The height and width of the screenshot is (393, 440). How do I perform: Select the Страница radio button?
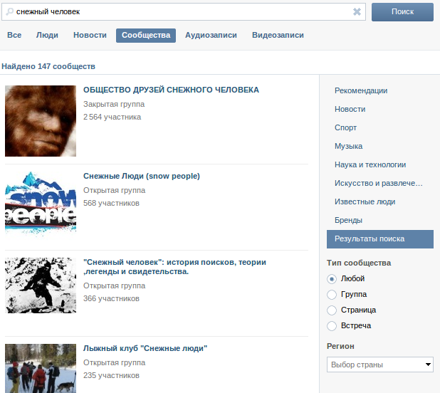pyautogui.click(x=332, y=310)
